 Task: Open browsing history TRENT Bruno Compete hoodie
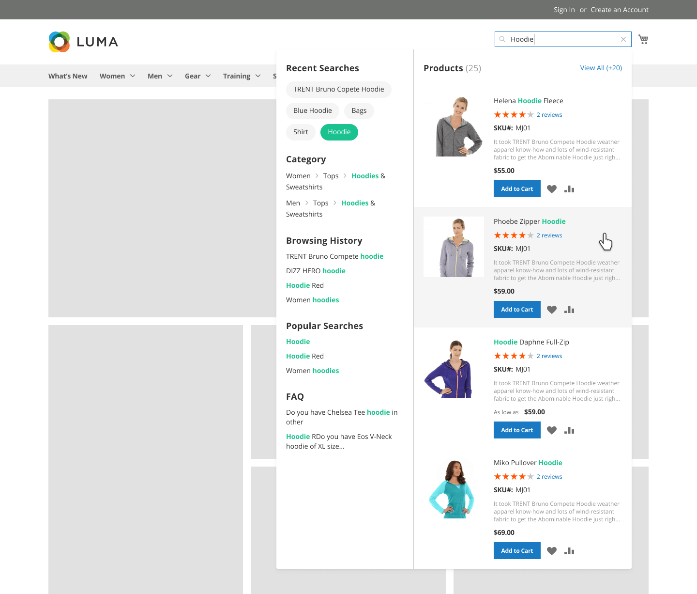[334, 256]
